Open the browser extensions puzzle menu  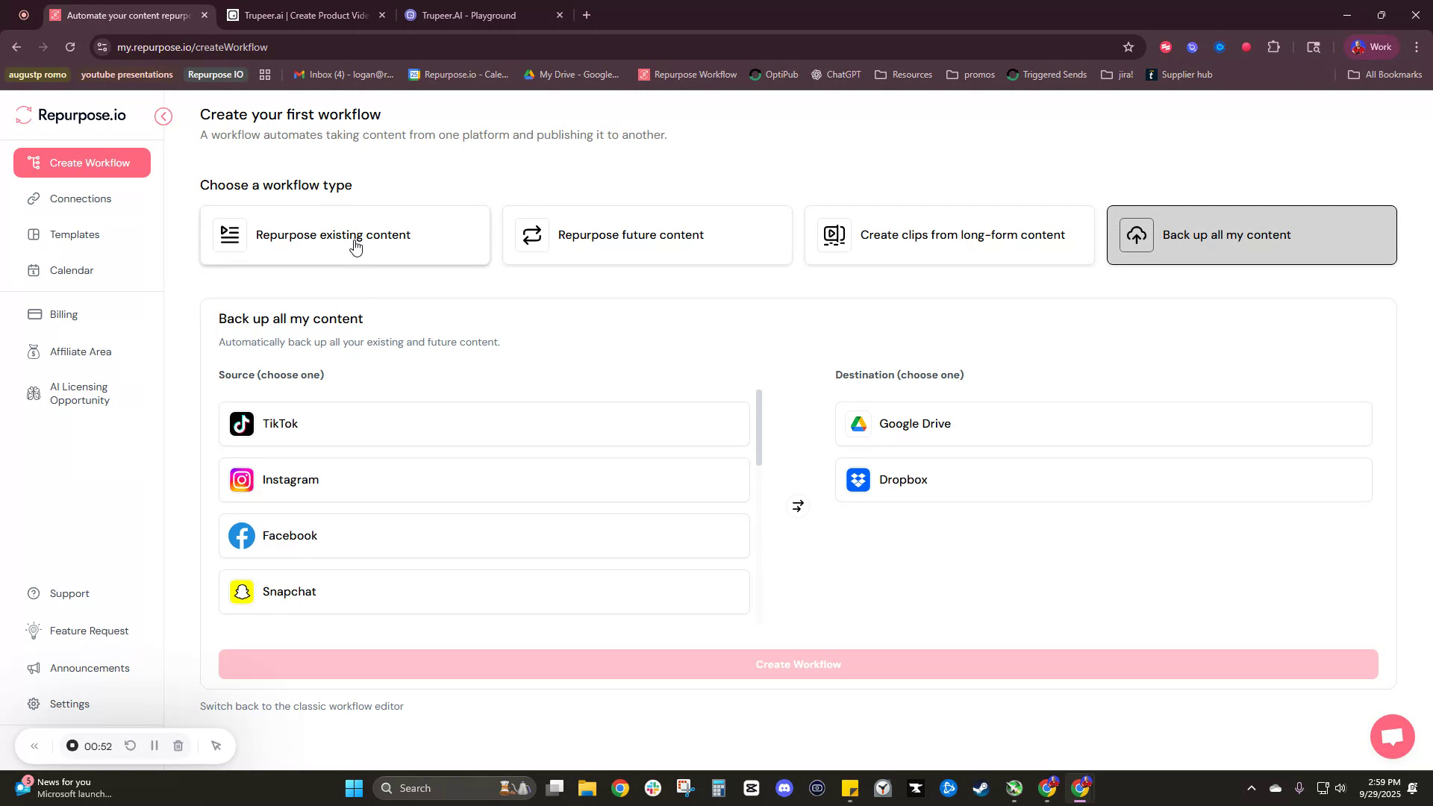(1274, 46)
